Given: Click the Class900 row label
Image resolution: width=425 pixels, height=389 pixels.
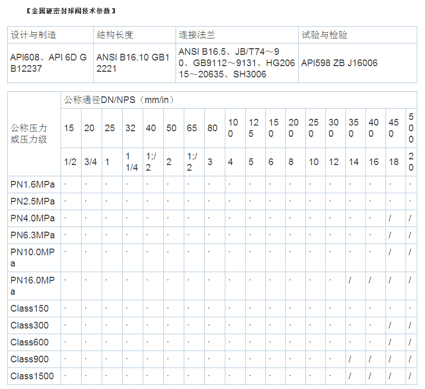Looking at the screenshot, I should [30, 359].
